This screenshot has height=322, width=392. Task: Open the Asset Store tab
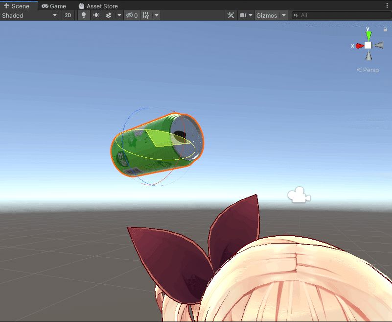coord(98,6)
